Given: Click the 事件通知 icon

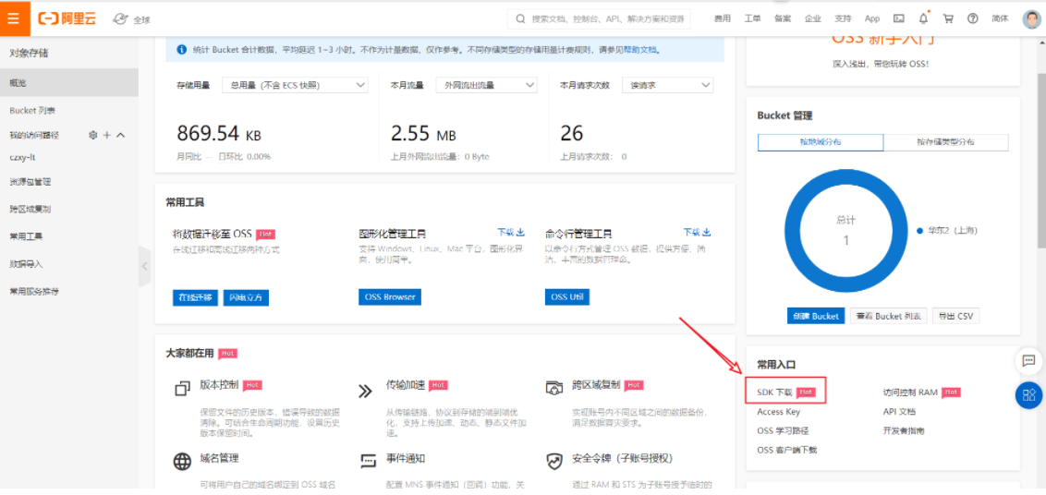Looking at the screenshot, I should pos(369,461).
